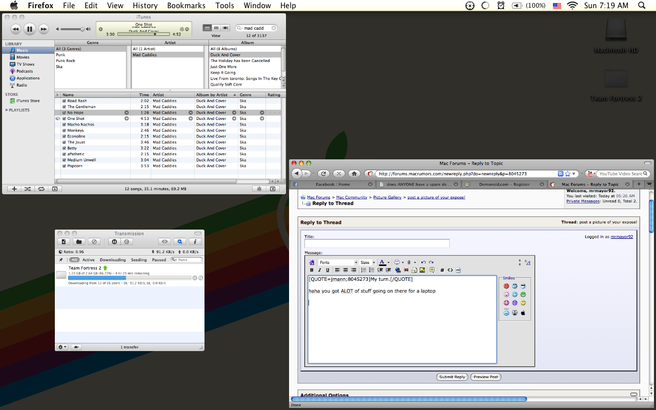Insert image icon in reply editor

[422, 270]
